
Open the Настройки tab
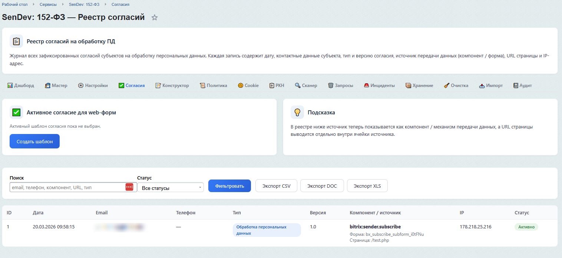pyautogui.click(x=93, y=86)
